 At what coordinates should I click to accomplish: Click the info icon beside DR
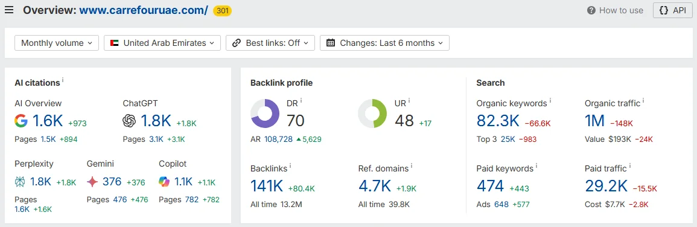point(301,101)
